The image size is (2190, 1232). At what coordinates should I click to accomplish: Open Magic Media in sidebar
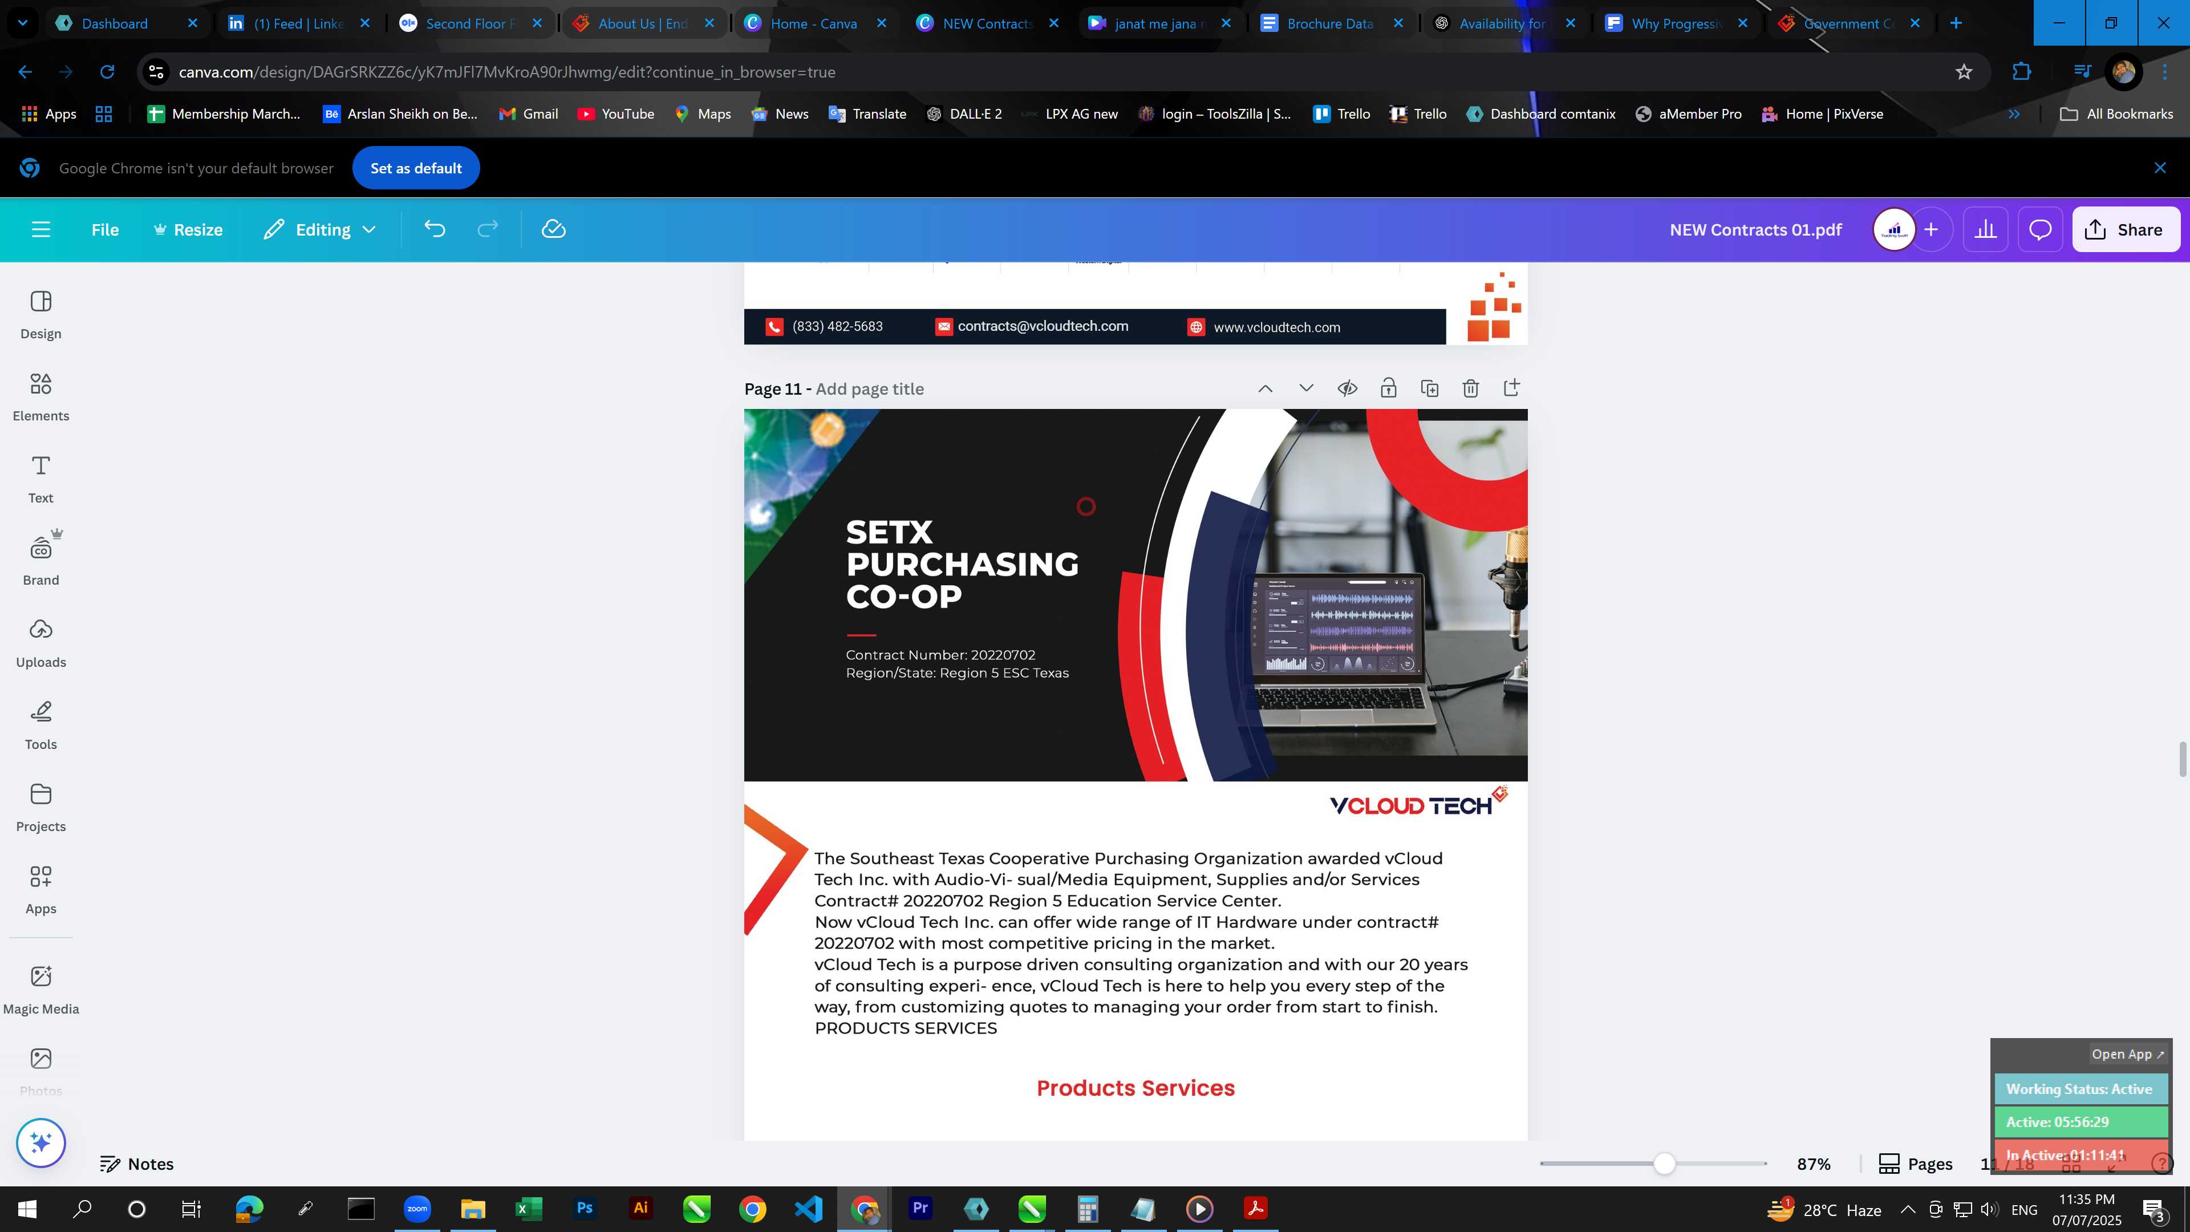click(x=41, y=991)
